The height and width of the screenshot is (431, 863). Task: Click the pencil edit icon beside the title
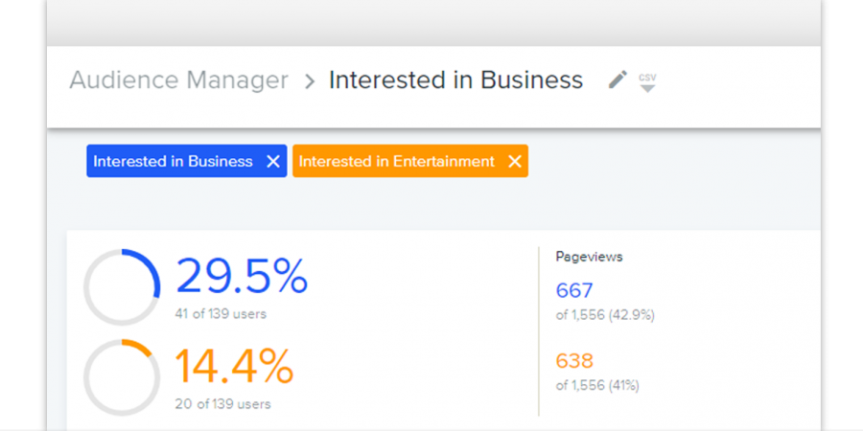tap(618, 80)
